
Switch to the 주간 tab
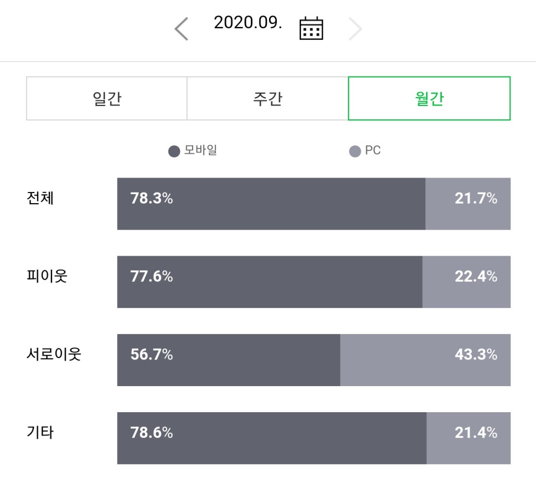coord(268,99)
